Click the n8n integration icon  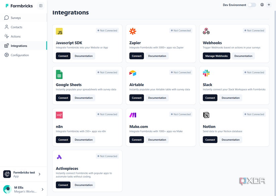coord(60,115)
